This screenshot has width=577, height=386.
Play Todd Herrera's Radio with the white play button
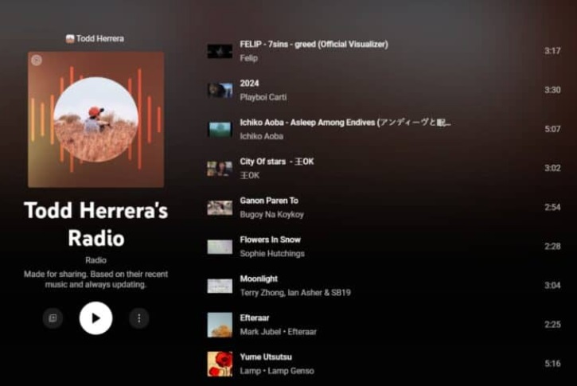tap(96, 318)
